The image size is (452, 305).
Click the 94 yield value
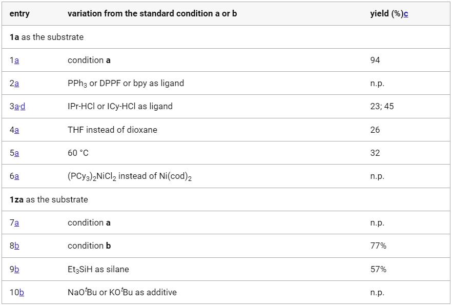click(x=375, y=60)
